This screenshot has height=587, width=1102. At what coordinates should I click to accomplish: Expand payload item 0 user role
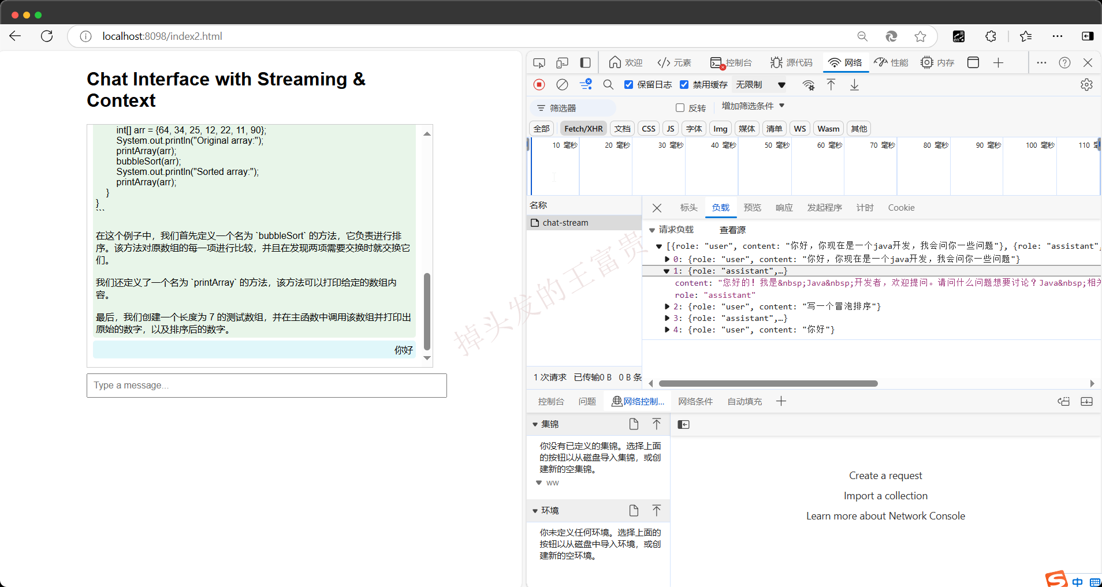click(x=667, y=260)
